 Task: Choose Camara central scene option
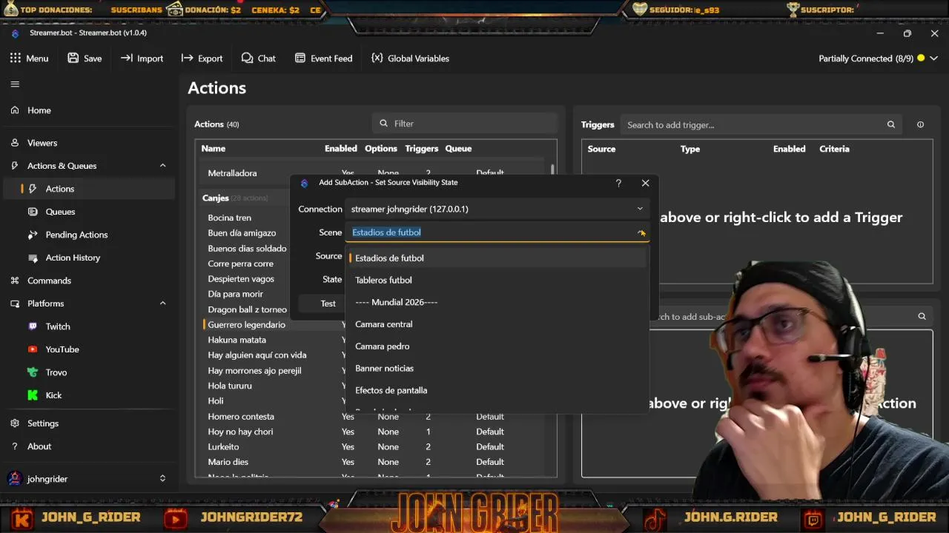pos(497,324)
